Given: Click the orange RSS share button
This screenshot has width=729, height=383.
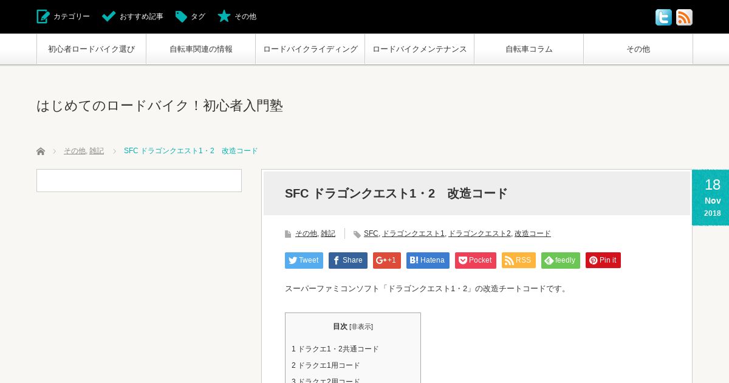Looking at the screenshot, I should click(519, 260).
